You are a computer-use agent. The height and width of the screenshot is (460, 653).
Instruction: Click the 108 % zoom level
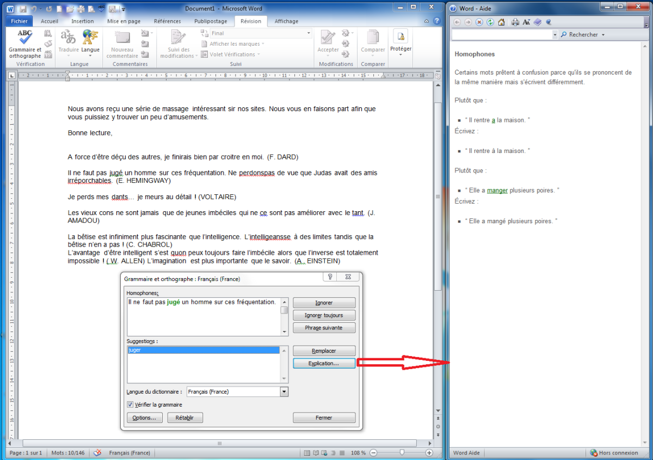357,453
